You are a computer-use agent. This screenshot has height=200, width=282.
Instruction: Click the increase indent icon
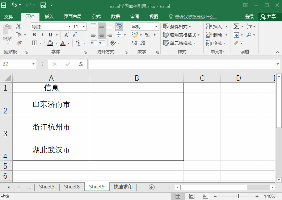(x=102, y=43)
